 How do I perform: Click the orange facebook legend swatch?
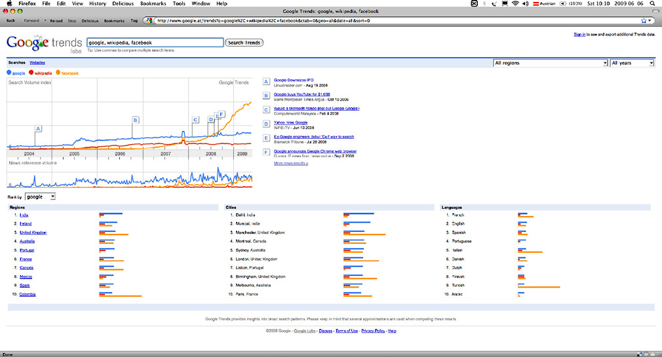tap(58, 73)
